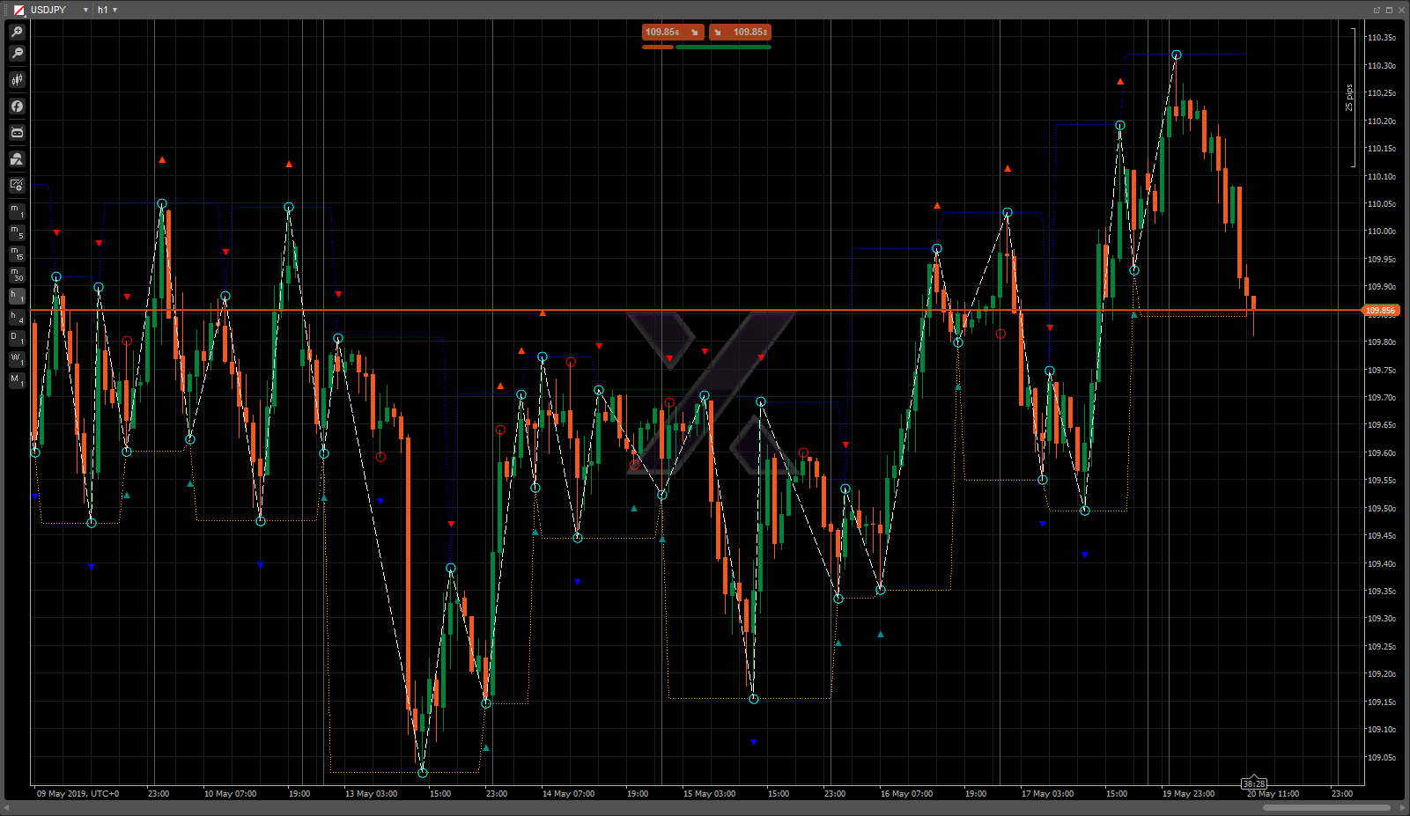Screen dimensions: 1410x816
Task: Click the Buy button at 109.85
Action: [740, 32]
